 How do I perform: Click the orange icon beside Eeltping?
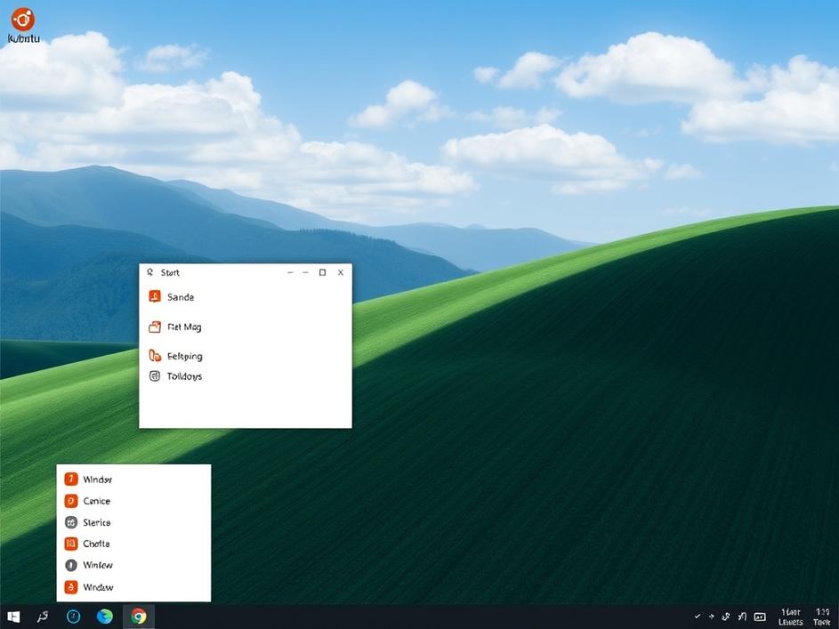155,356
